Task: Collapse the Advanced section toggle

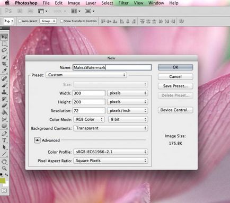Action: pos(37,140)
